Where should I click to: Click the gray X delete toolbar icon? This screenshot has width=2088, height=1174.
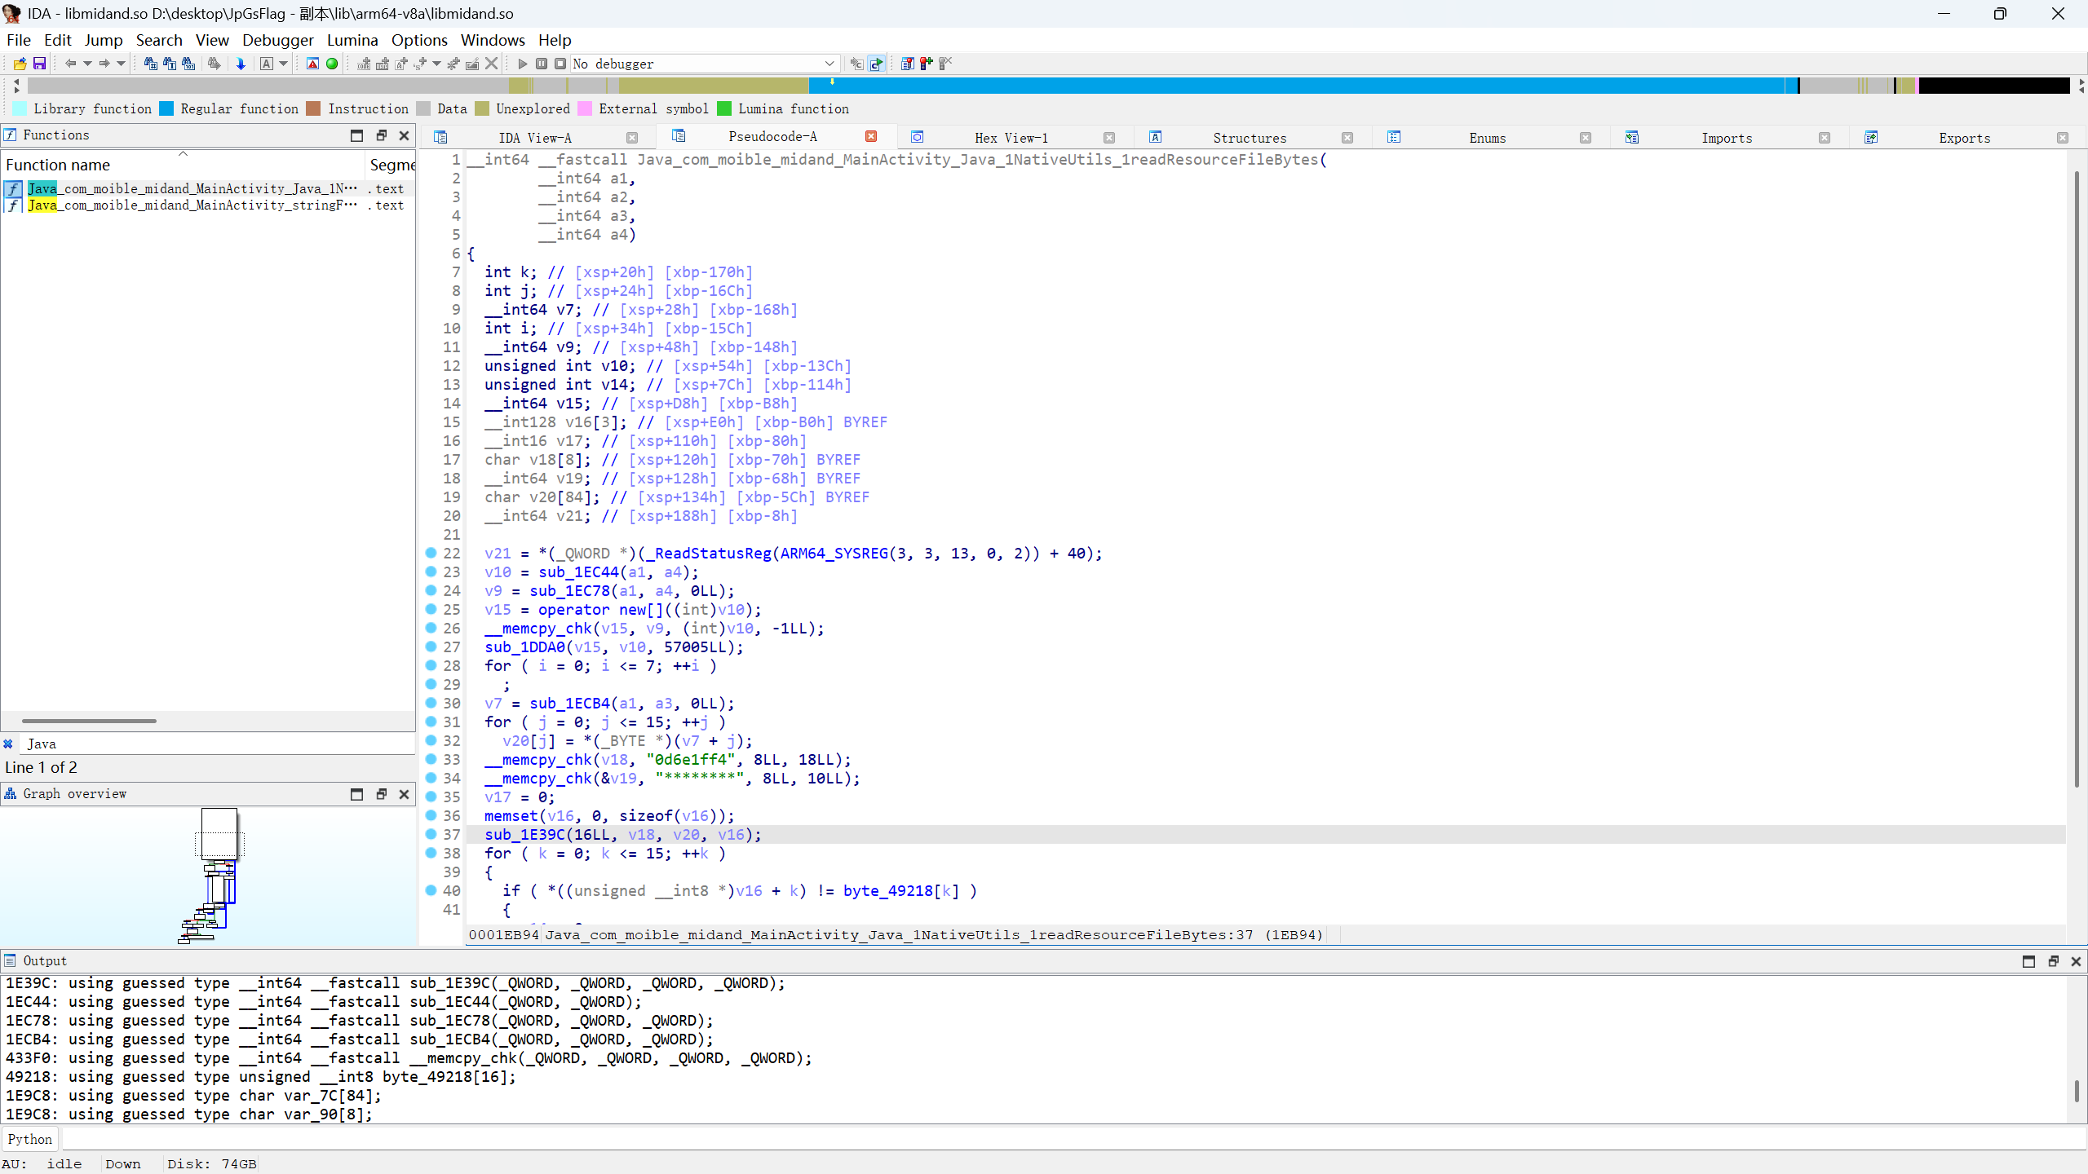(492, 64)
